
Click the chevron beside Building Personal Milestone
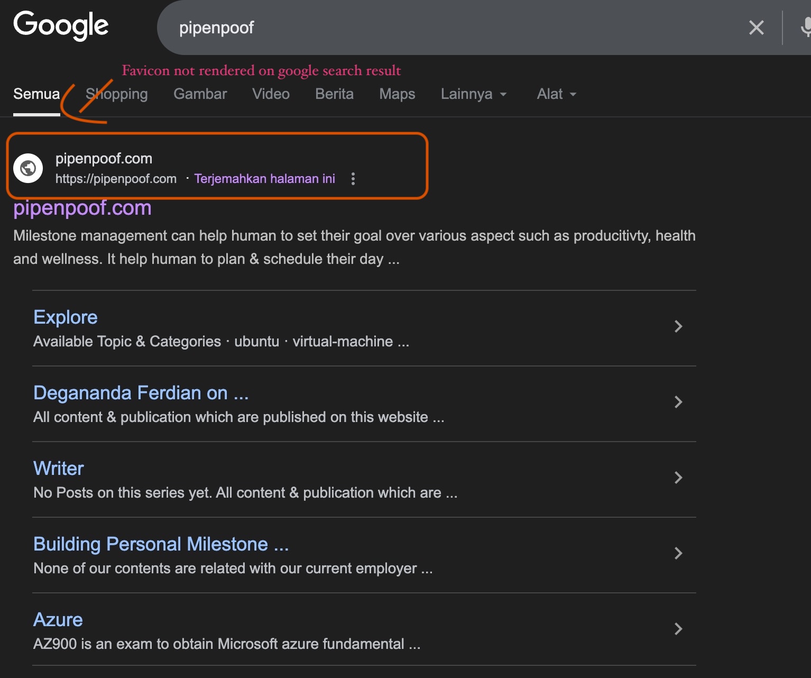(678, 553)
